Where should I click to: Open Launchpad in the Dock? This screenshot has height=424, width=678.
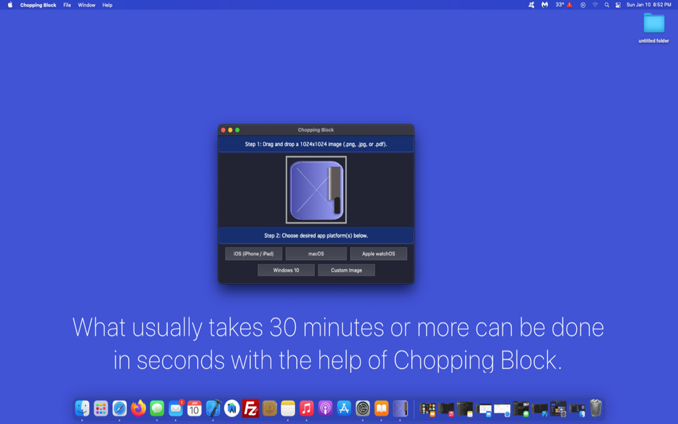tap(101, 408)
